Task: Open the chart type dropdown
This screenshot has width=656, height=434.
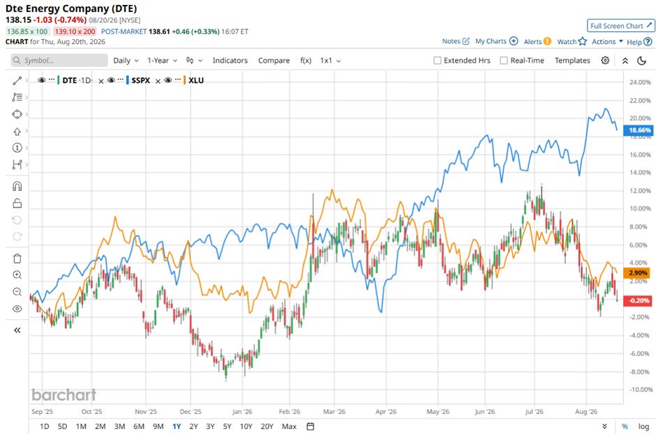Action: click(x=194, y=61)
